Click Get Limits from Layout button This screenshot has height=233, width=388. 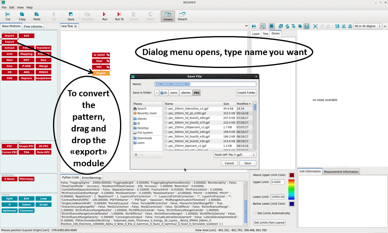(269, 222)
